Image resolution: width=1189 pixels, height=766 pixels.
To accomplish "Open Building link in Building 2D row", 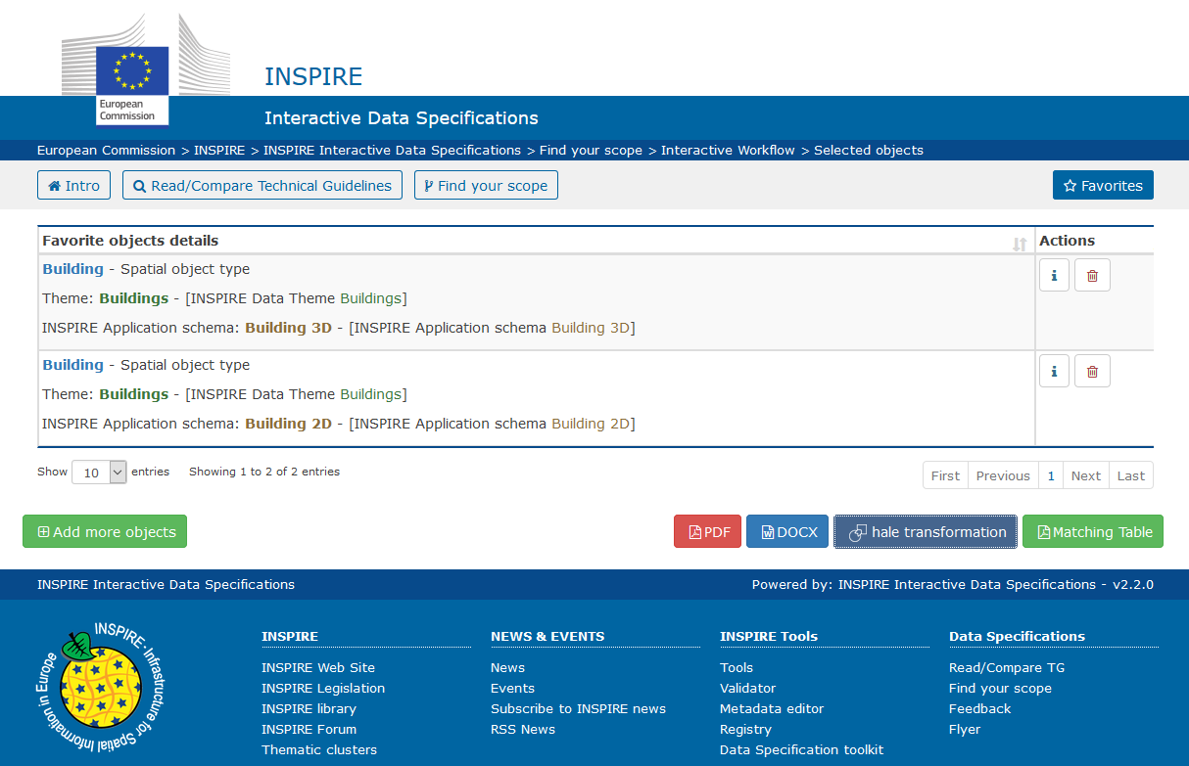I will tap(72, 365).
